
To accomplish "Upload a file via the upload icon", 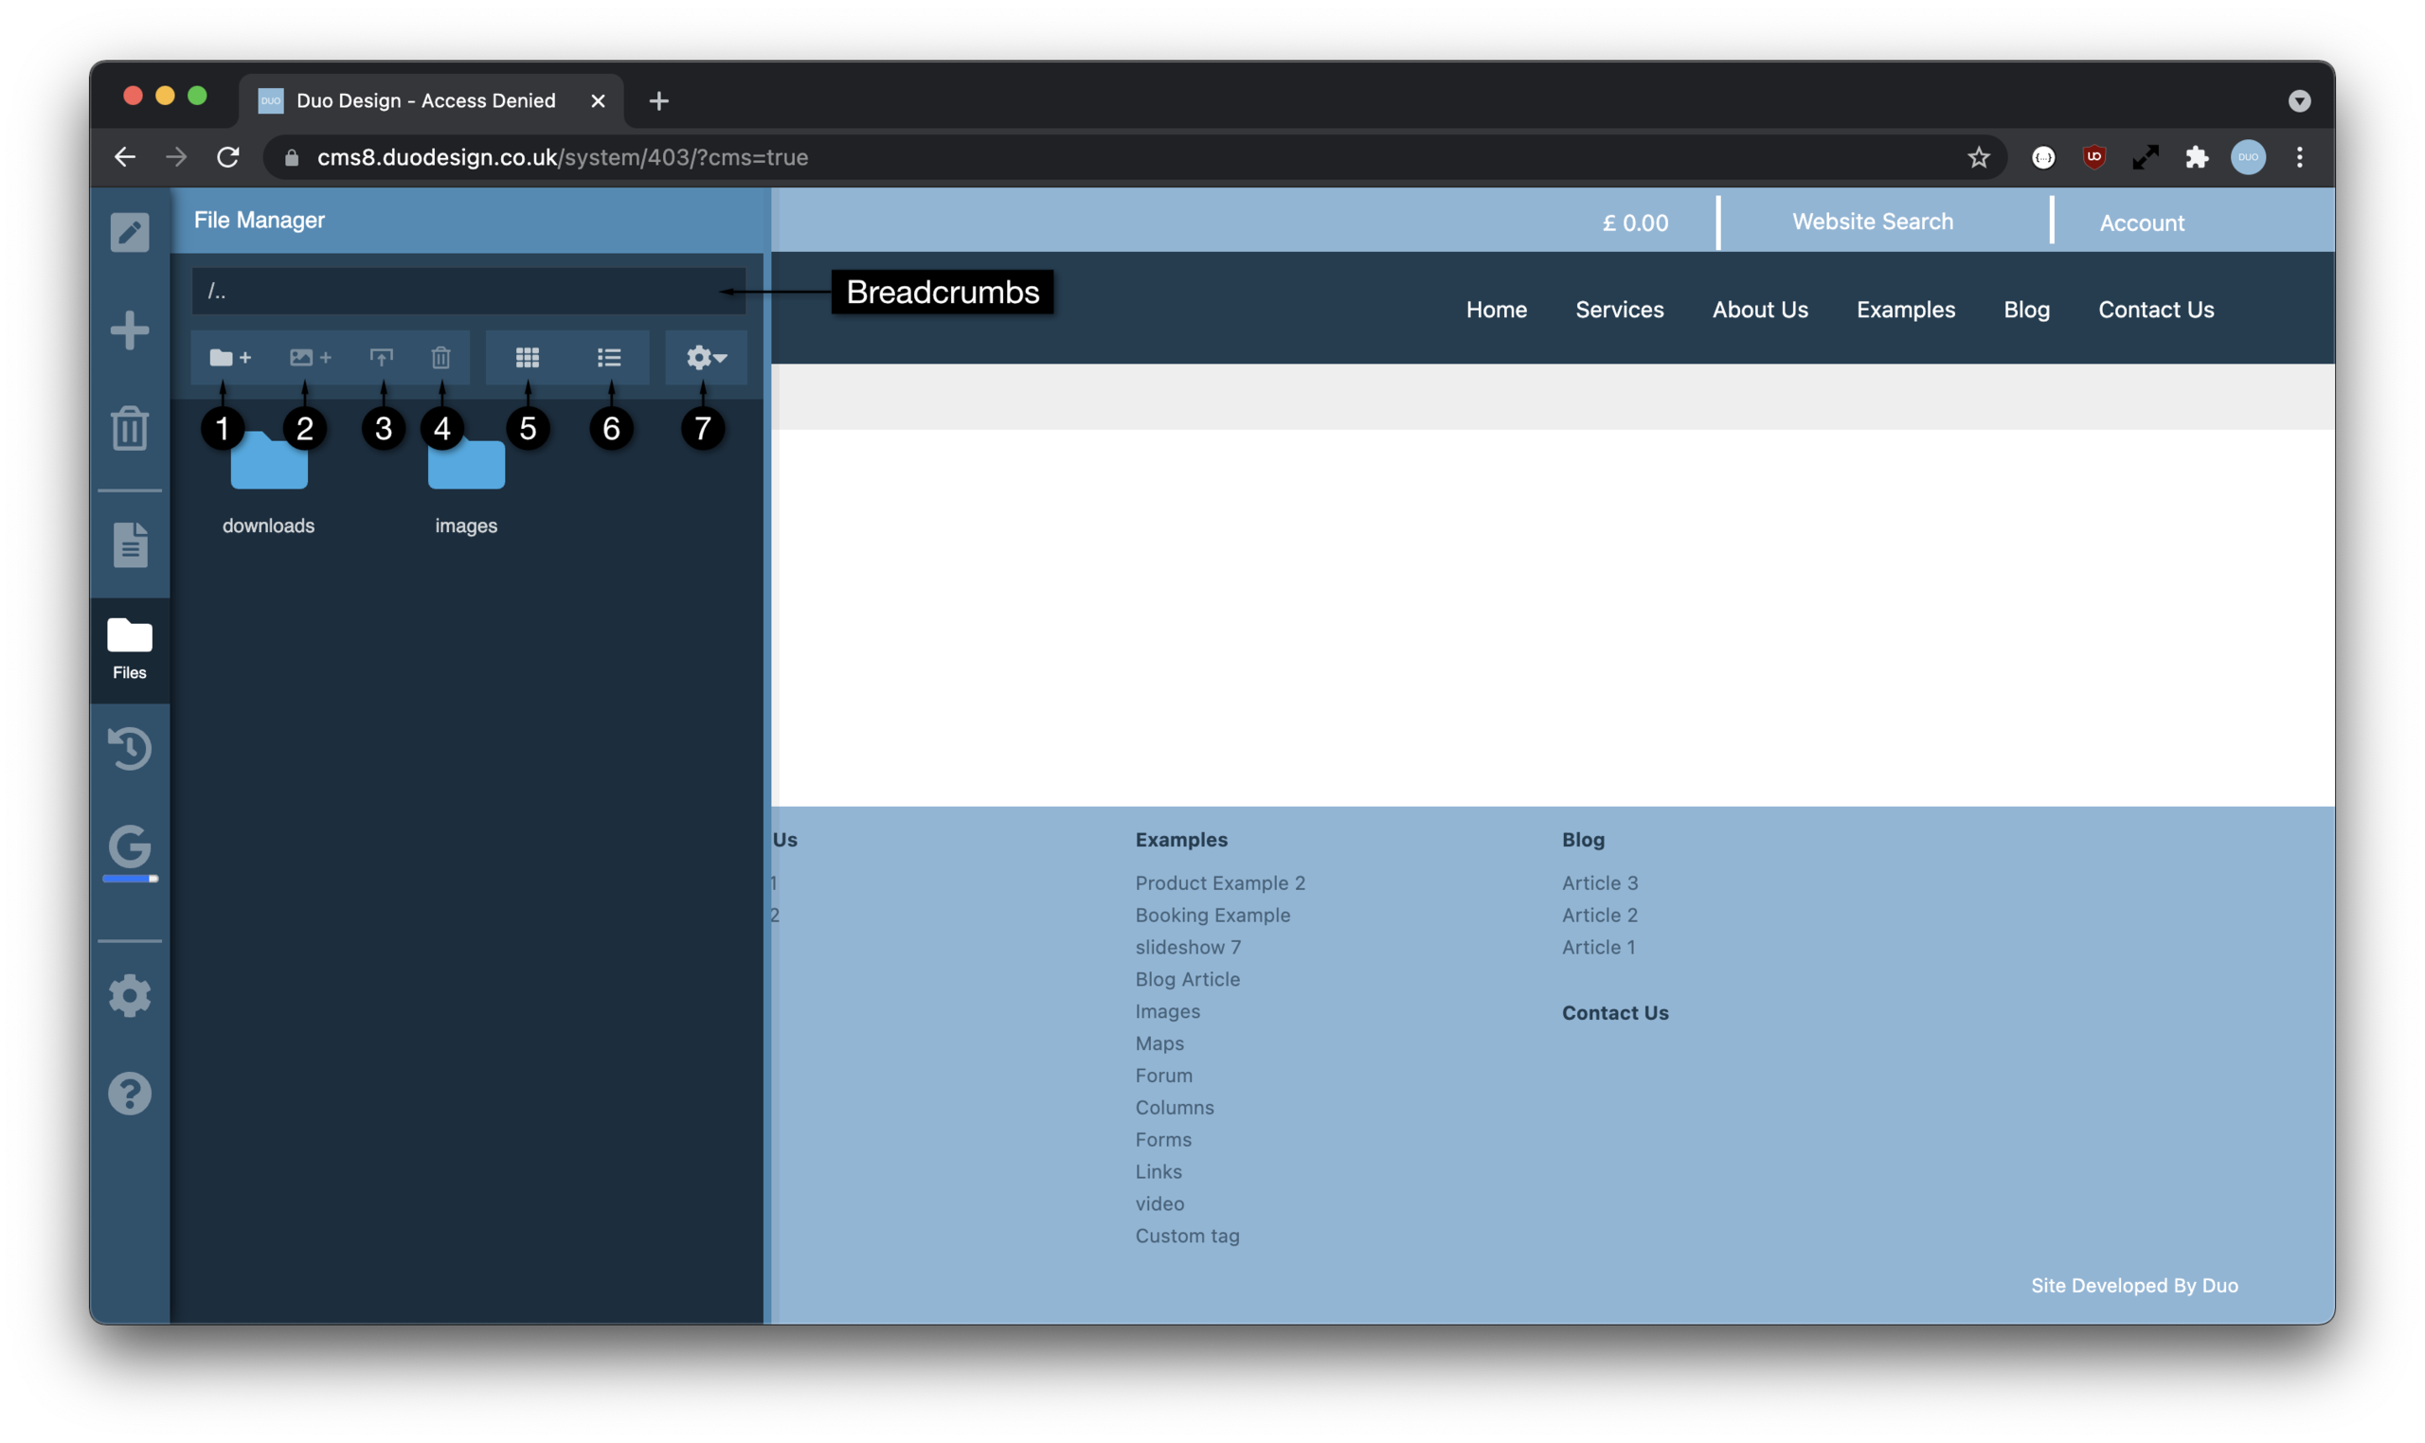I will [x=382, y=357].
